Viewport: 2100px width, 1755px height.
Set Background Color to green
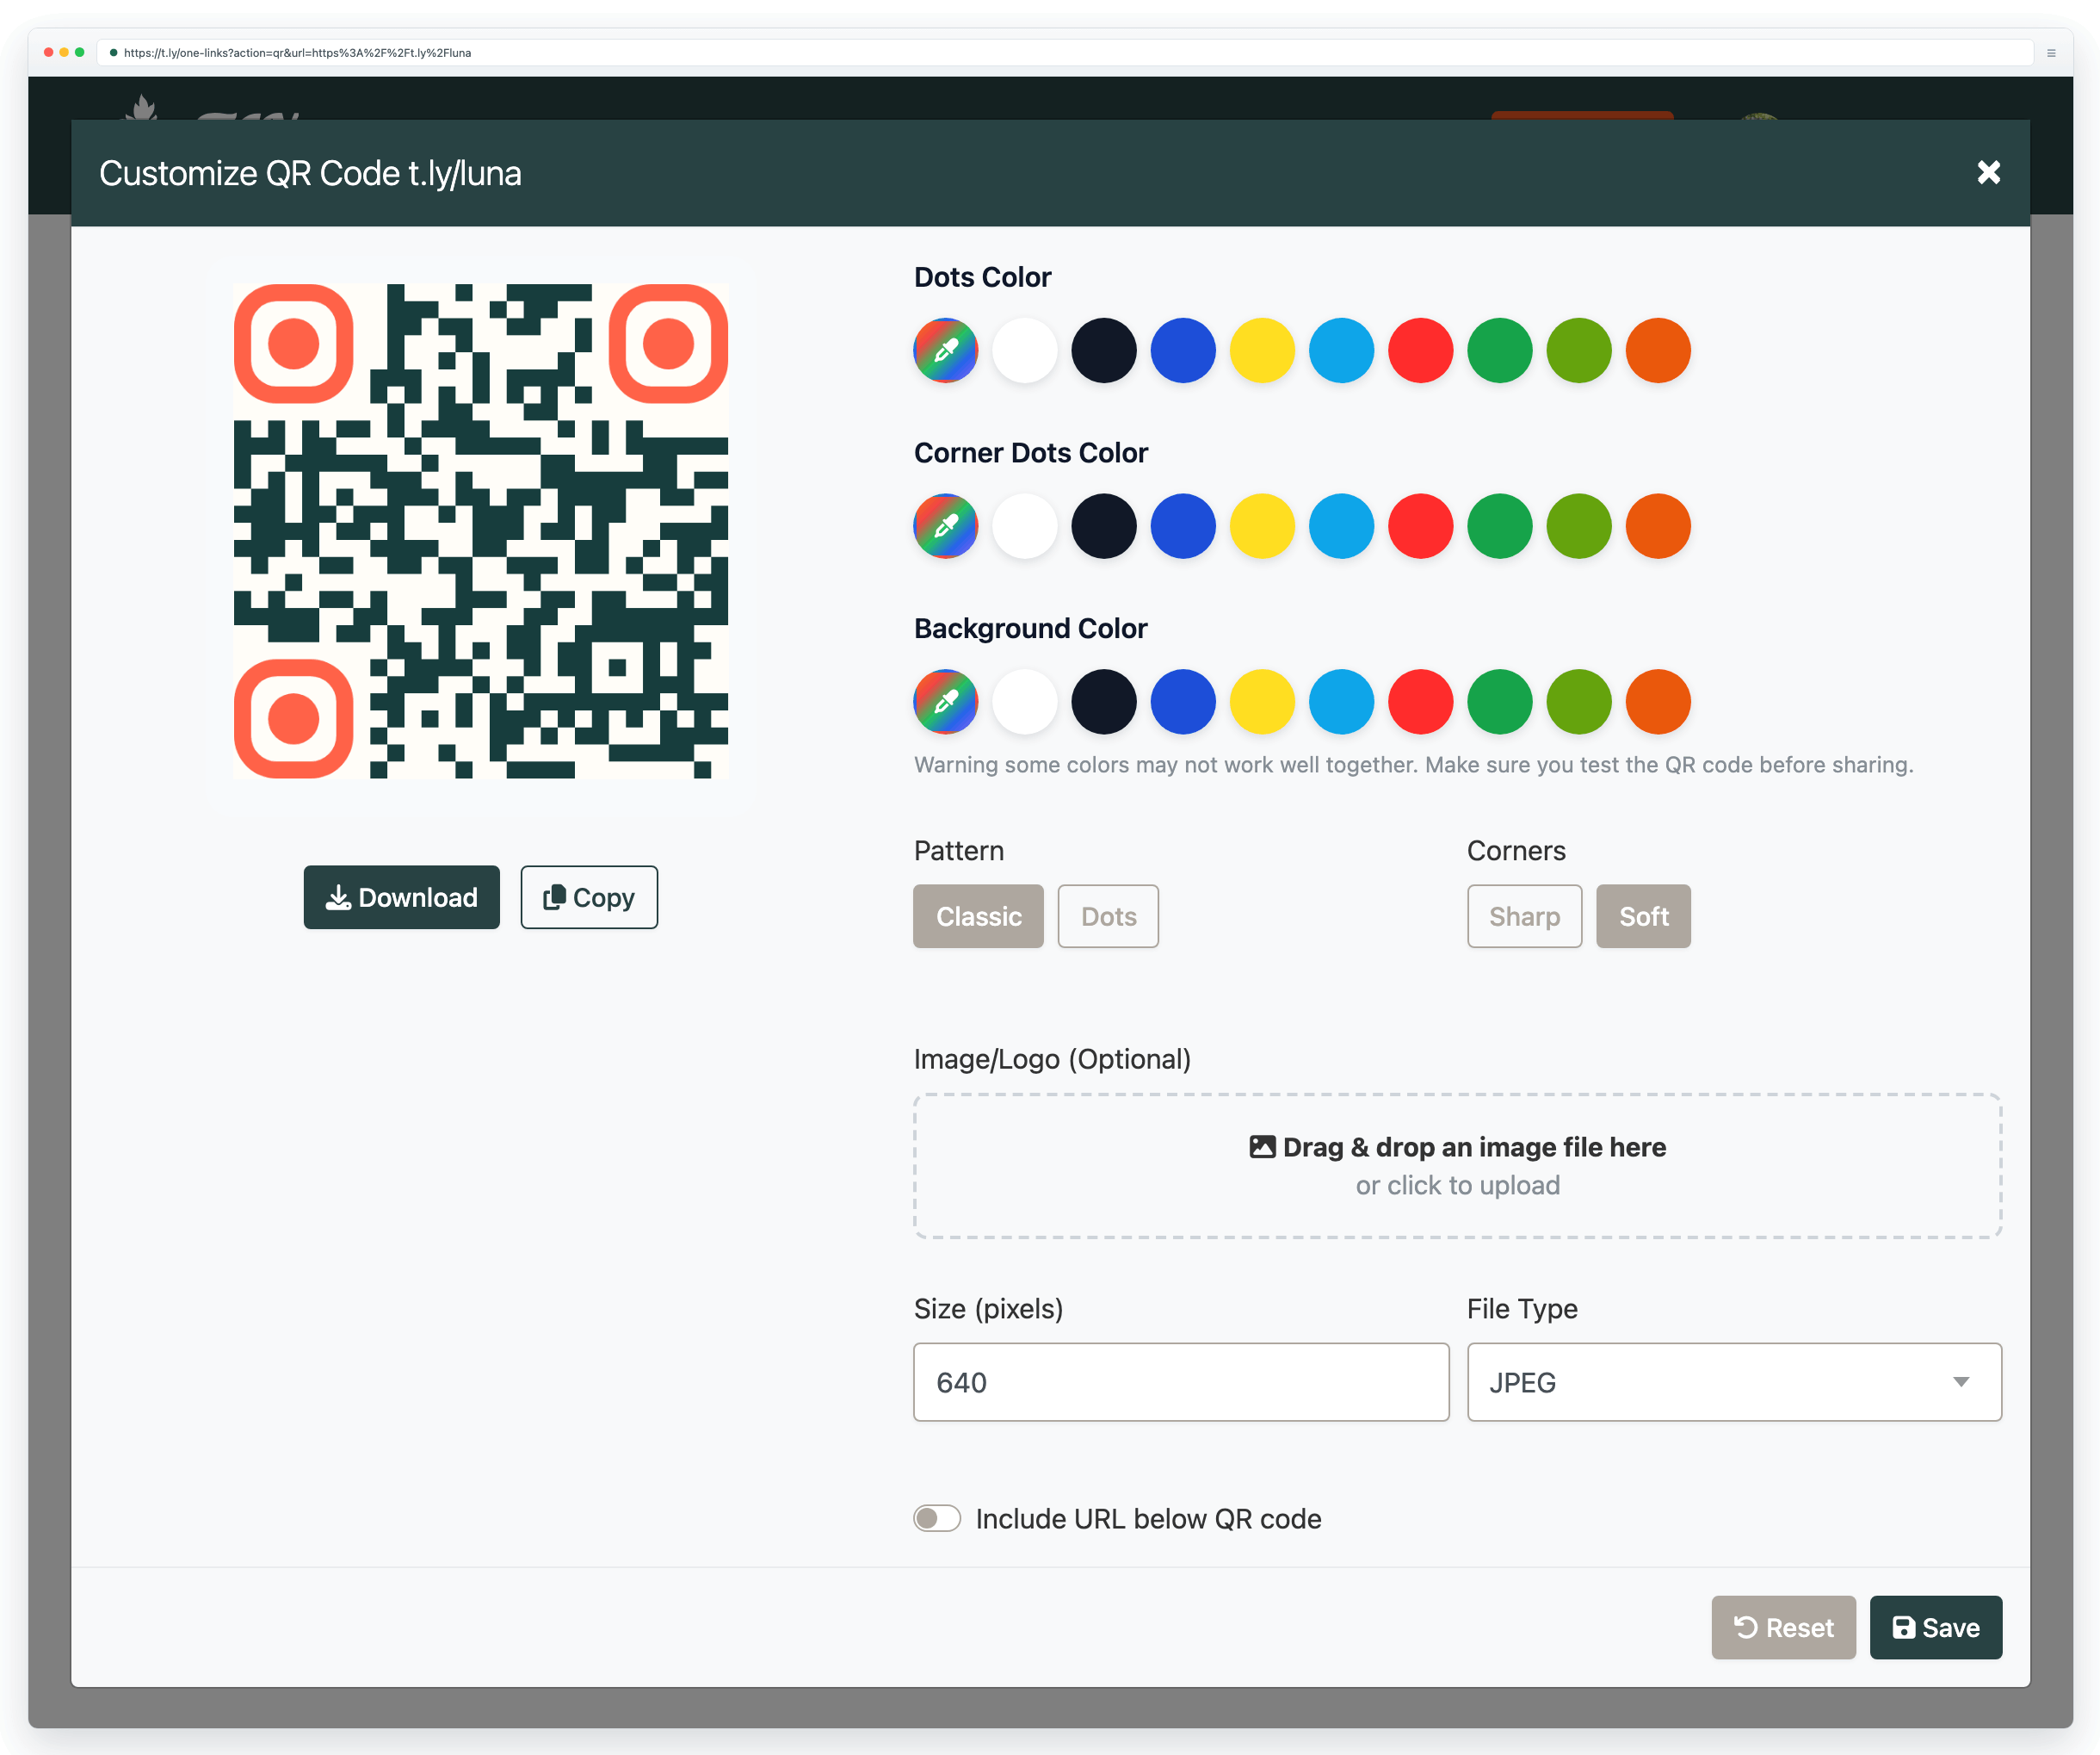pyautogui.click(x=1500, y=702)
